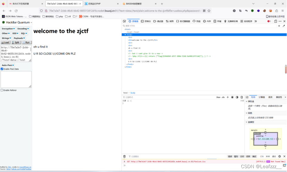Open HackBar Encryption dropdown
The image size is (287, 172).
point(8,29)
